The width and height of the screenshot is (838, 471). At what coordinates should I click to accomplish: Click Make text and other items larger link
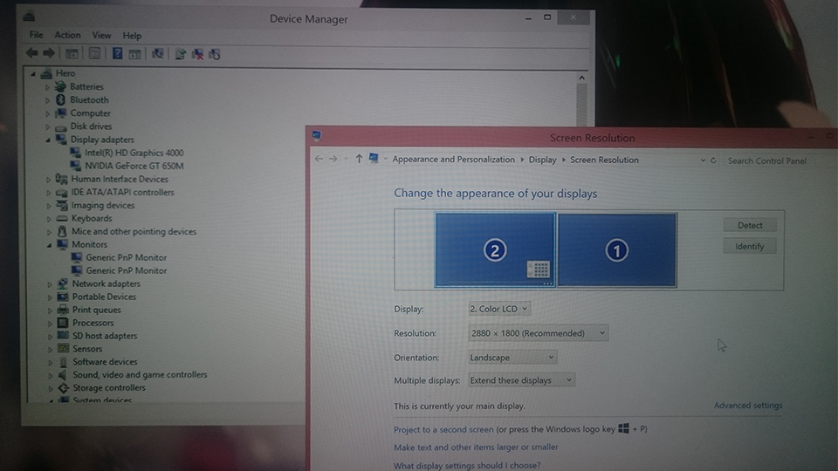point(476,447)
